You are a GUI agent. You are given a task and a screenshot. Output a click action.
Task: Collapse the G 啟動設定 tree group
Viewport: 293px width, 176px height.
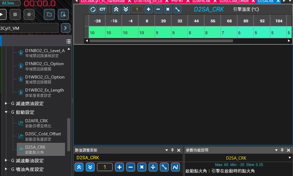pos(6,112)
